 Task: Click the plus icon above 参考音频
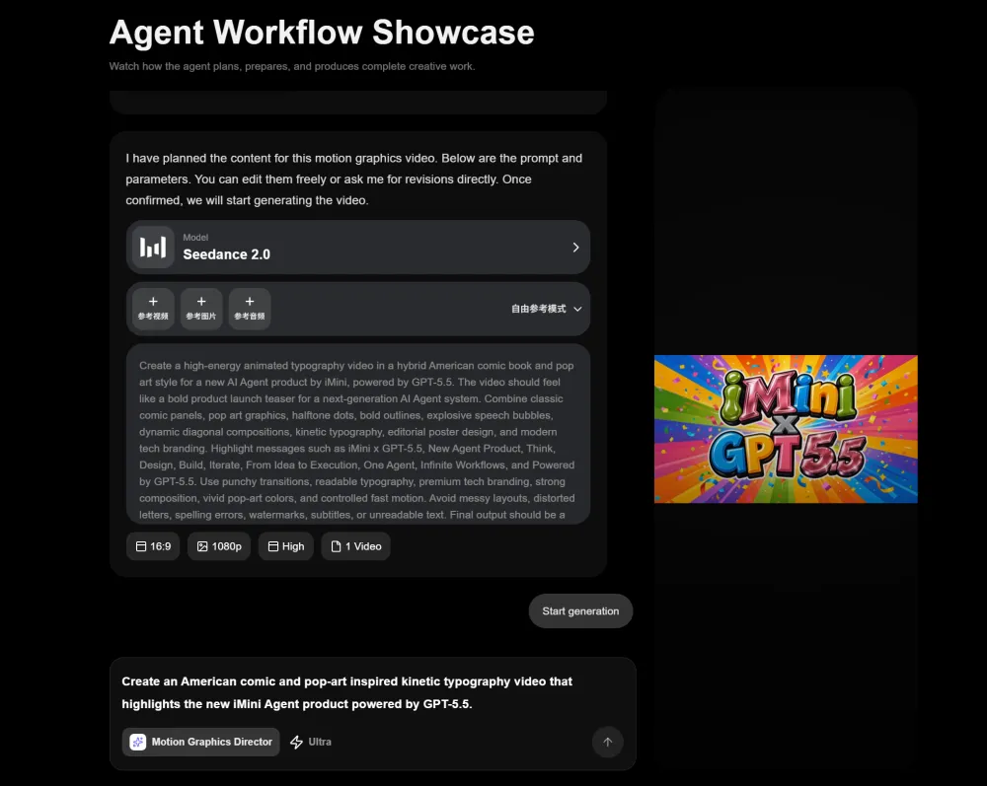[x=250, y=301]
